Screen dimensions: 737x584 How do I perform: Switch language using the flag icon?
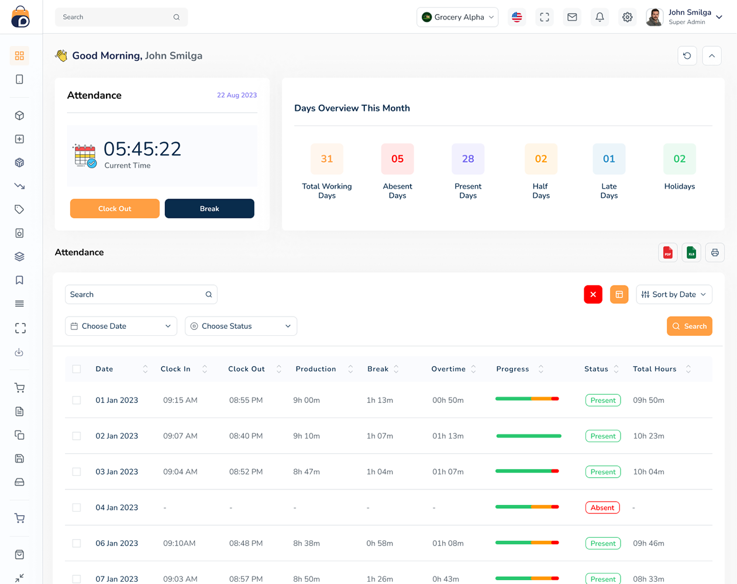point(516,17)
